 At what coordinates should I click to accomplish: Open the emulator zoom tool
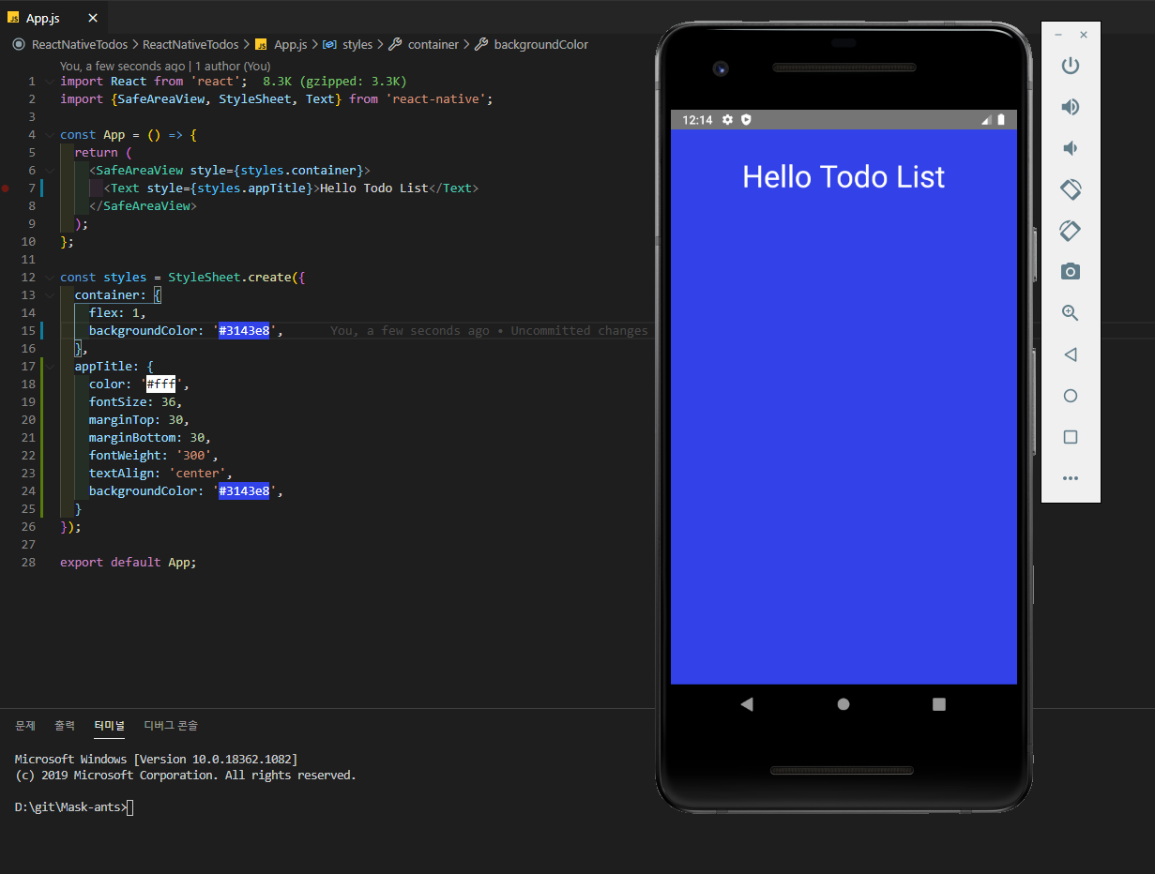tap(1071, 312)
